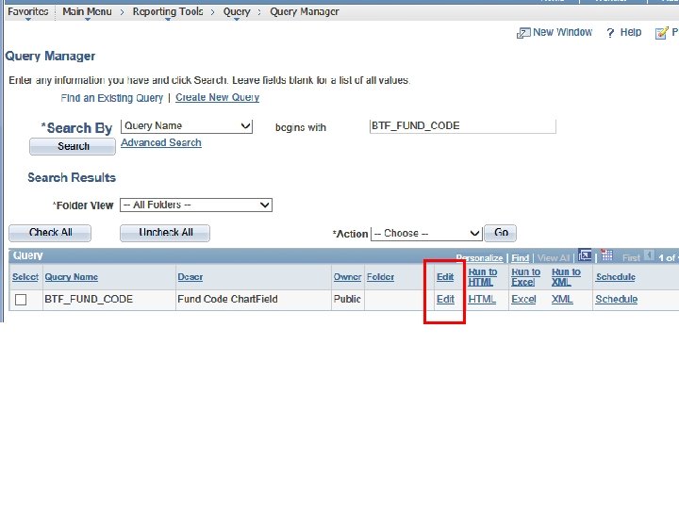Click the Select column header

coord(25,277)
